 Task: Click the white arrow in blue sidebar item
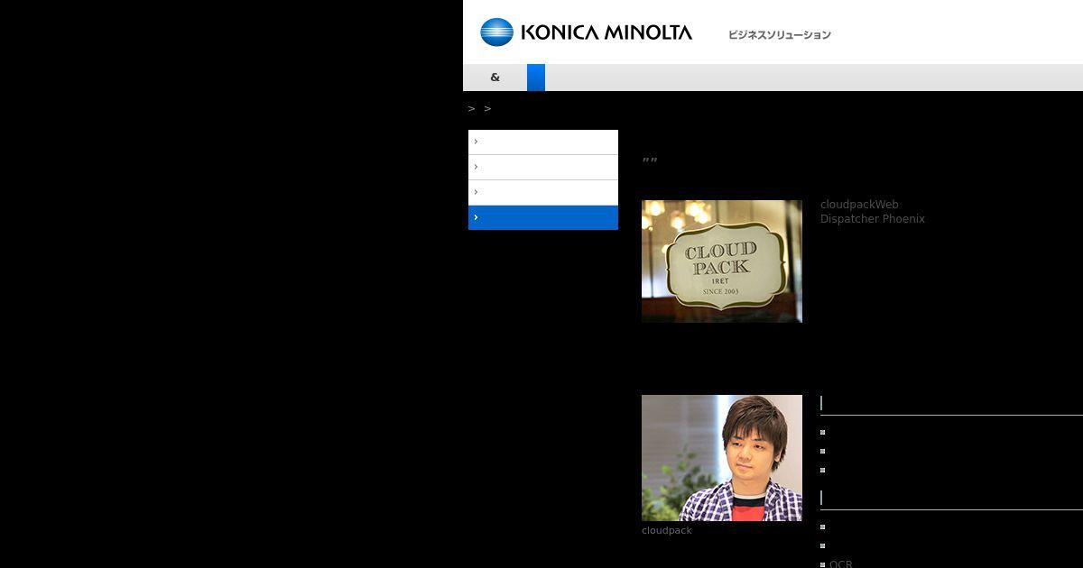pos(476,217)
